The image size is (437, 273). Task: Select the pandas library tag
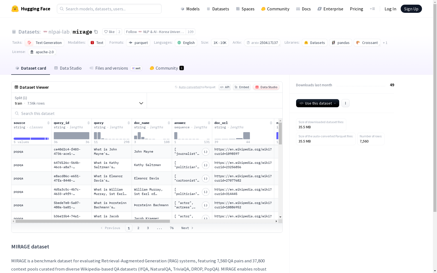(x=341, y=43)
